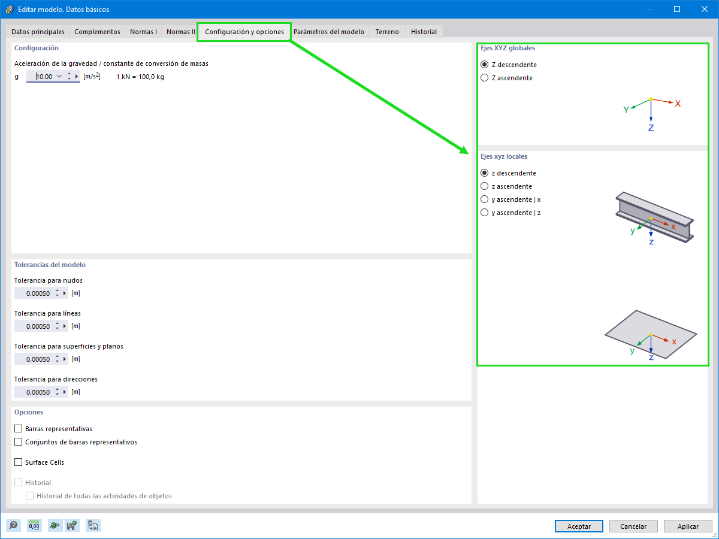Expand the arrow menu beside gravity field
Image resolution: width=719 pixels, height=539 pixels.
point(77,77)
